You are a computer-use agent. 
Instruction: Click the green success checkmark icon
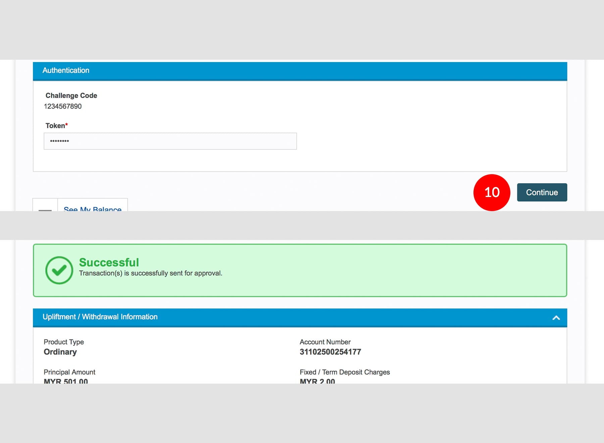(59, 270)
